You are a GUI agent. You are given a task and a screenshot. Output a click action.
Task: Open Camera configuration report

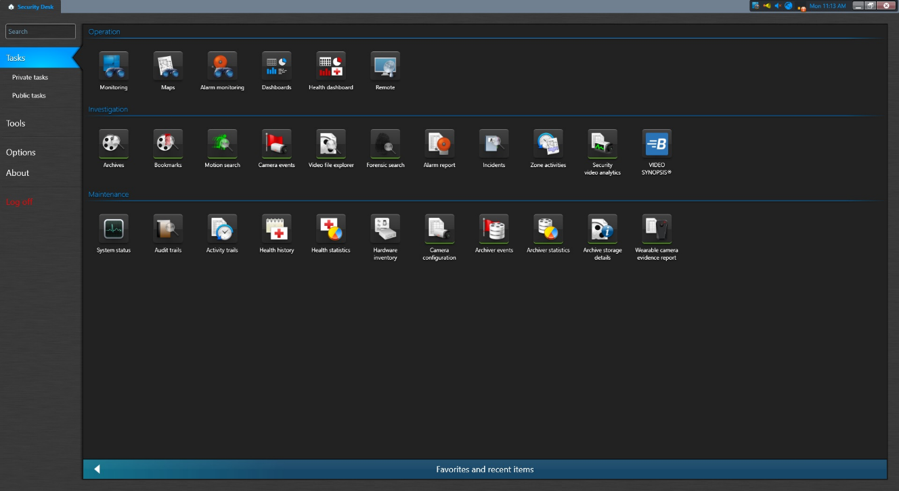(x=439, y=237)
